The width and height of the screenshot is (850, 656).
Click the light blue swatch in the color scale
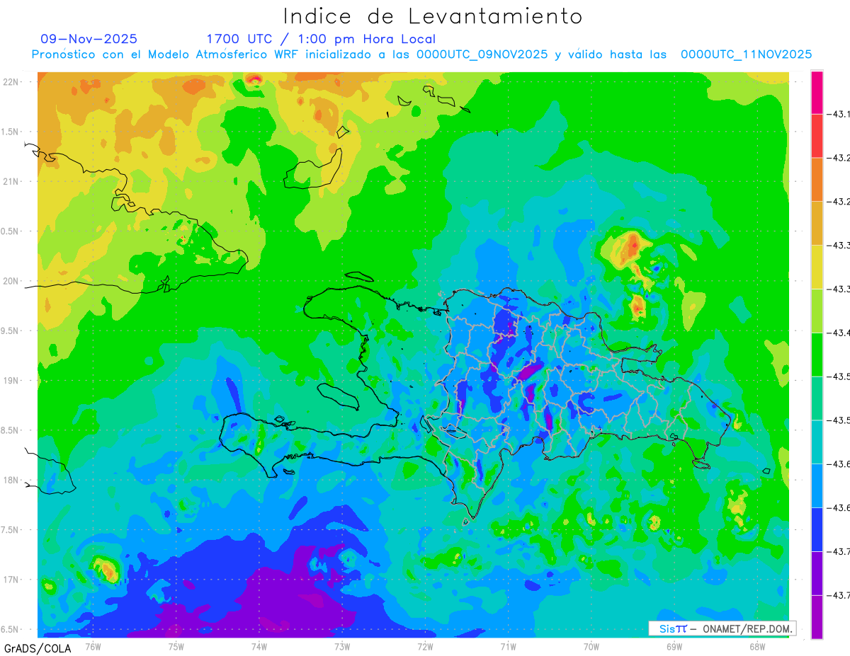click(x=817, y=485)
